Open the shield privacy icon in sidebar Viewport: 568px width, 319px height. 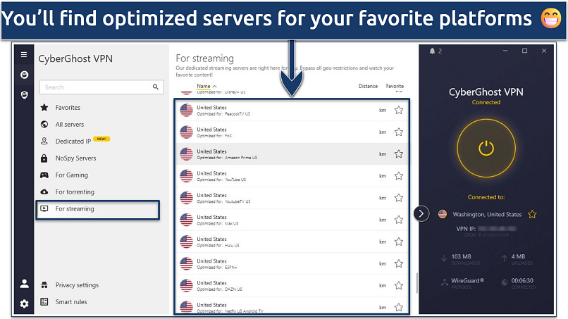point(24,95)
